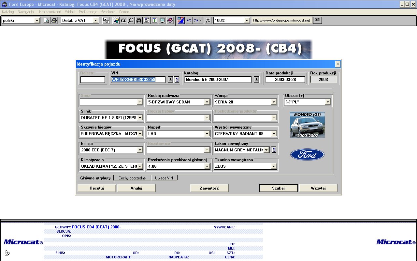This screenshot has width=417, height=261.
Task: Click the book icon in toolbar
Action: (x=170, y=21)
